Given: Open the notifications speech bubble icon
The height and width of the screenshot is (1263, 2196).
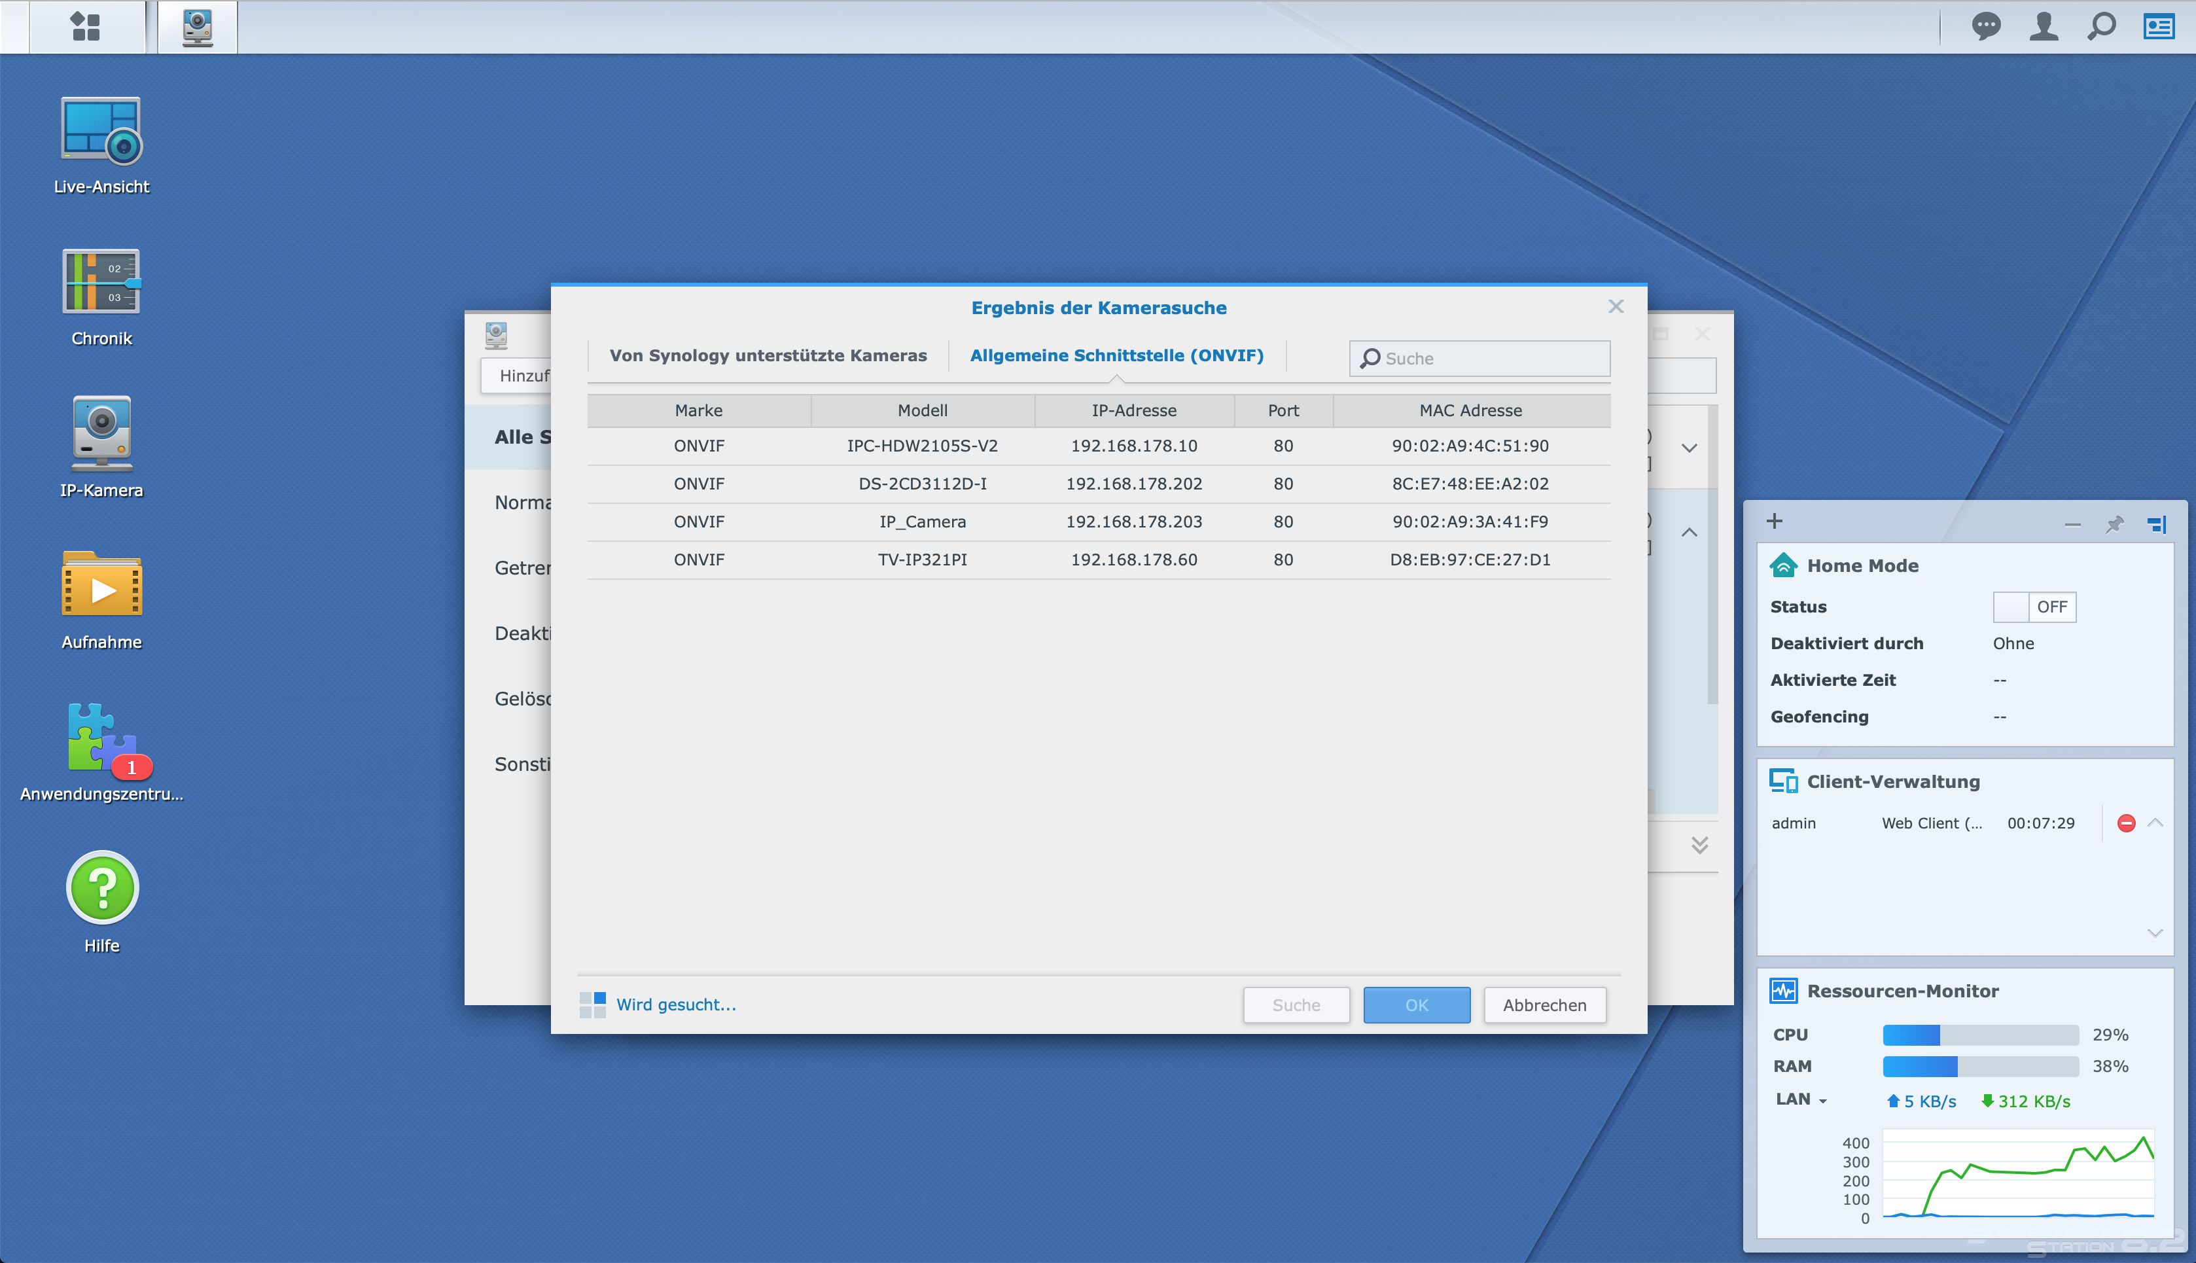Looking at the screenshot, I should pyautogui.click(x=1985, y=26).
